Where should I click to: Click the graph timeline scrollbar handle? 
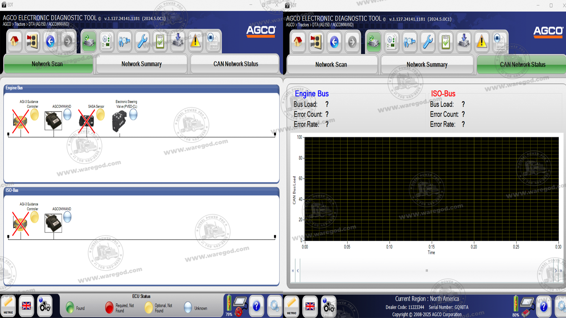(x=427, y=271)
